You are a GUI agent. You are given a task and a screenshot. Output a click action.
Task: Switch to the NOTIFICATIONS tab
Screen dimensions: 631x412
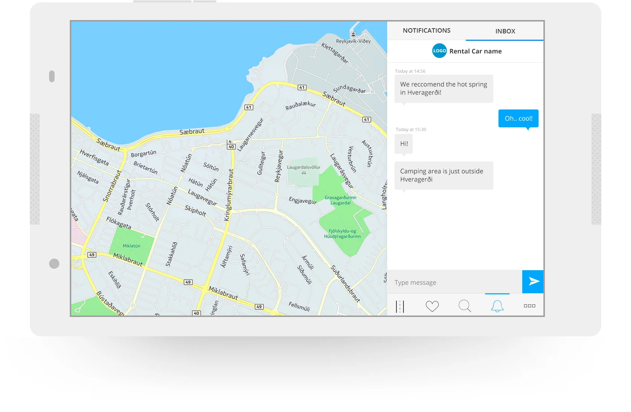point(426,30)
